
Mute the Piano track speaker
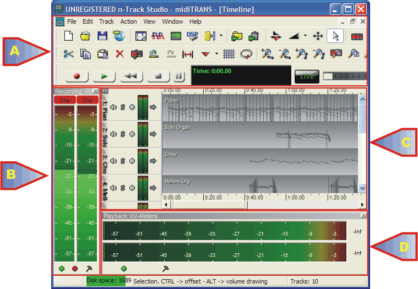(x=113, y=107)
